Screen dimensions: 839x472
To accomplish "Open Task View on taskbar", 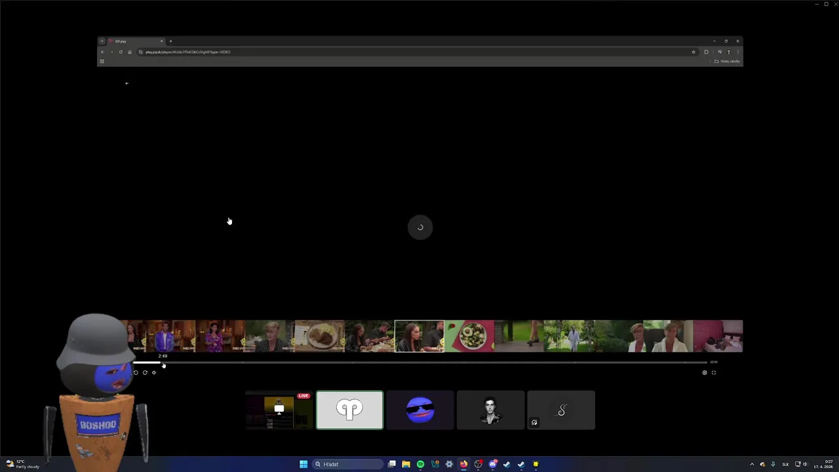I will point(392,464).
